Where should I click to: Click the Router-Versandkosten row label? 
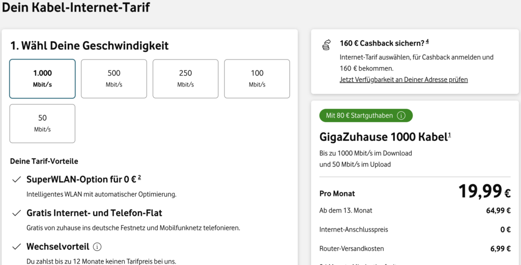pyautogui.click(x=352, y=249)
